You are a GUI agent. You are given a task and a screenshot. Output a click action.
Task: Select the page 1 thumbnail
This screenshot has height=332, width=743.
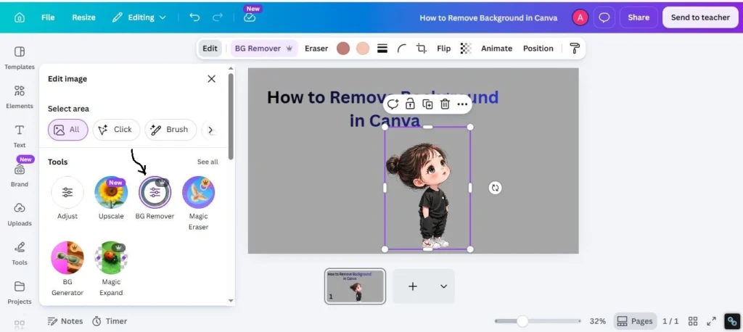355,286
